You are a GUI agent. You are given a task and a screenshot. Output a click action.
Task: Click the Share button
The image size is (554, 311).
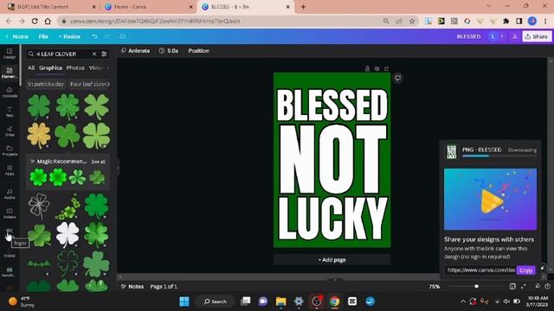click(537, 36)
